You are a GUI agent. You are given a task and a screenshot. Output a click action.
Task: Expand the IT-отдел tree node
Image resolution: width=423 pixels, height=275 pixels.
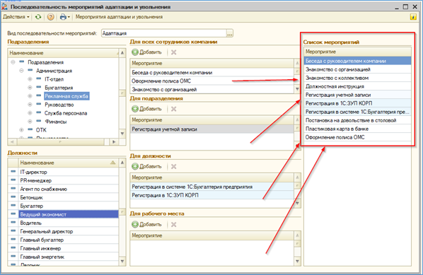[x=30, y=79]
